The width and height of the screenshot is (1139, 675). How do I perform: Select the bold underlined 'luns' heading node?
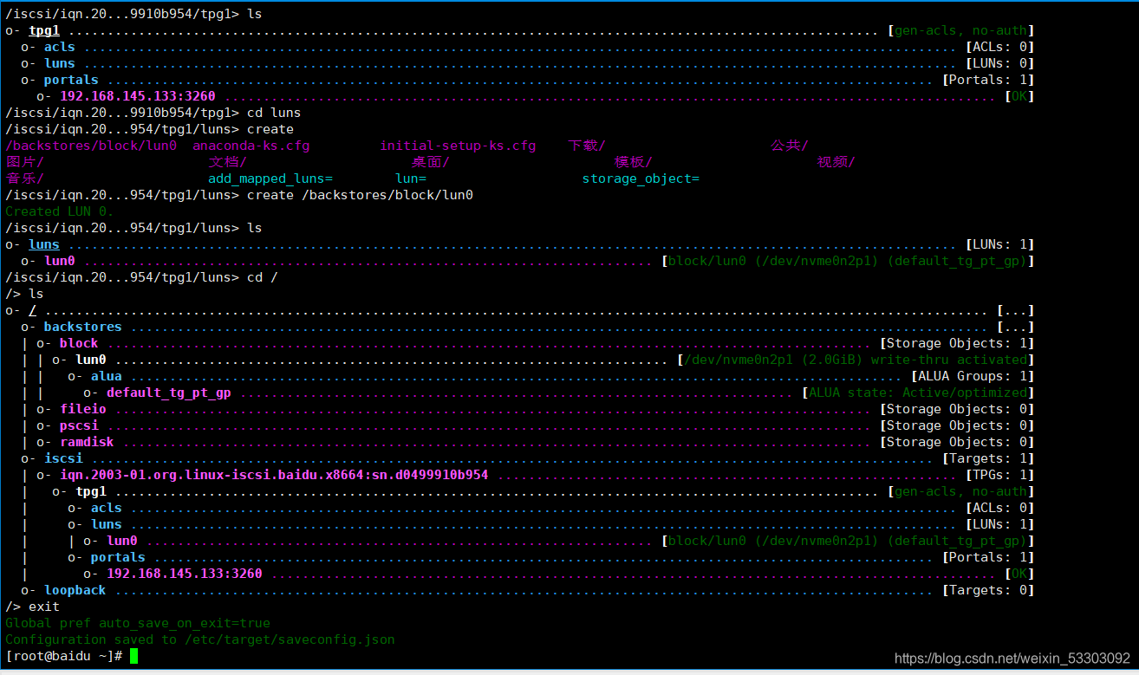44,244
